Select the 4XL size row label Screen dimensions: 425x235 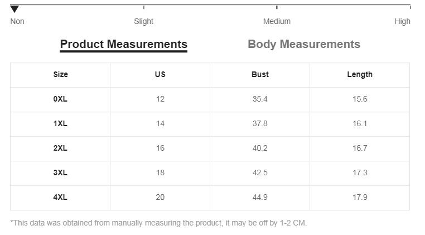[60, 198]
